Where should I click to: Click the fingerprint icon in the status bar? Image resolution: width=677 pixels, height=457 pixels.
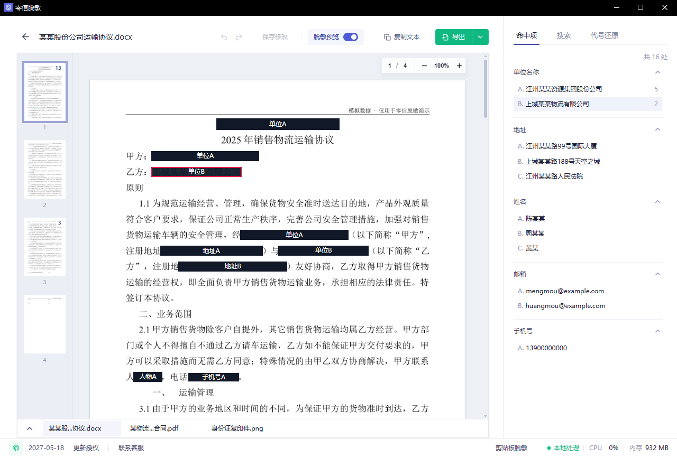point(16,448)
